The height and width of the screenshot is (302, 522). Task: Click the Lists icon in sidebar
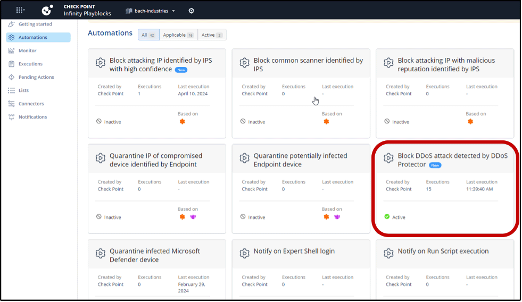(x=12, y=90)
